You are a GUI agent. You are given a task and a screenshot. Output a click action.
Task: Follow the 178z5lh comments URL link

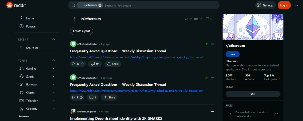[x=136, y=91]
